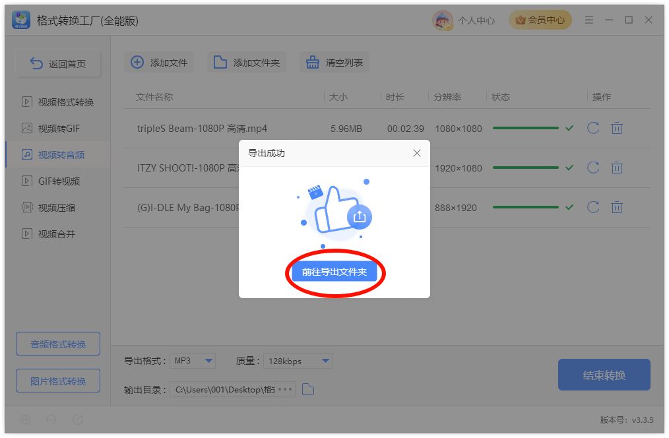Screen dimensions: 669x438
Task: Click the globe icon in bottom bar
Action: [25, 420]
